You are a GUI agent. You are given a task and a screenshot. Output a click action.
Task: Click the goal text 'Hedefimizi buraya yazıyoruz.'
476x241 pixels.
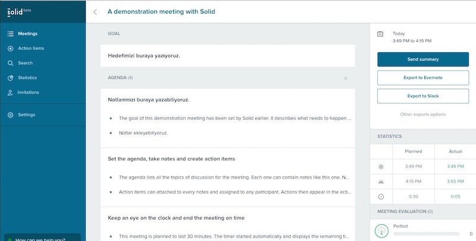click(x=144, y=56)
